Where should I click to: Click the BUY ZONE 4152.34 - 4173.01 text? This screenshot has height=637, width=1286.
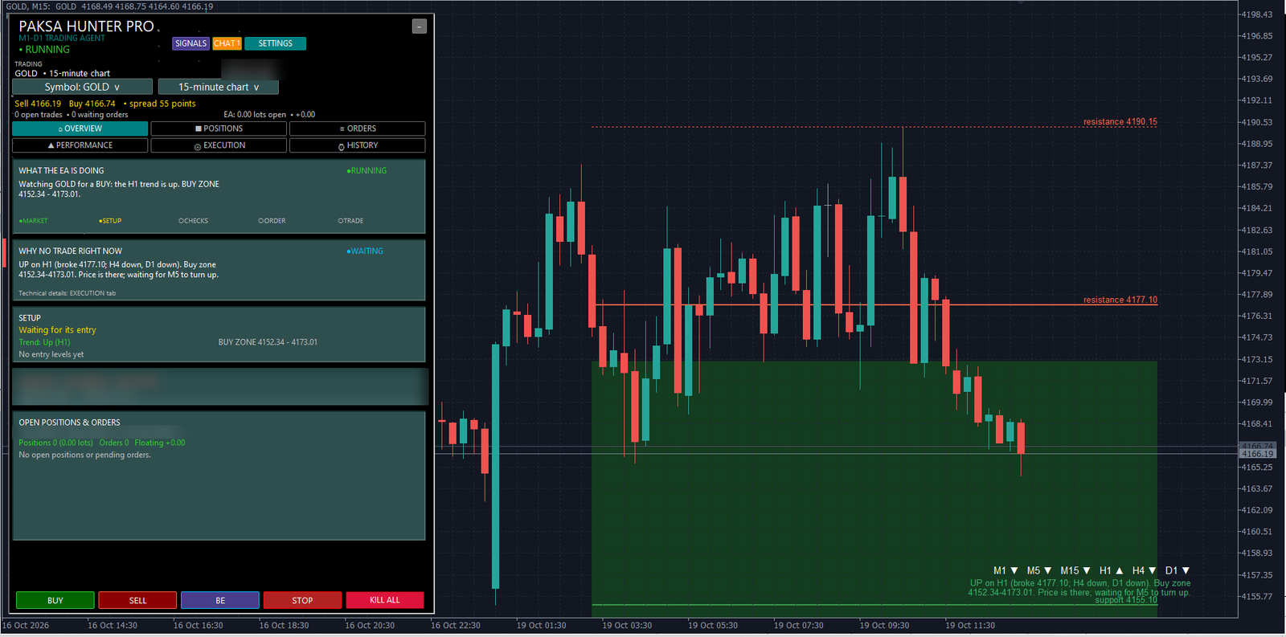point(268,342)
